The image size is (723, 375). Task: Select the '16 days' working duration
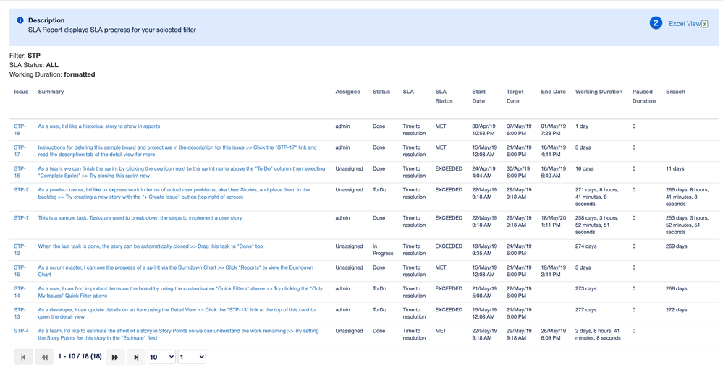click(584, 169)
